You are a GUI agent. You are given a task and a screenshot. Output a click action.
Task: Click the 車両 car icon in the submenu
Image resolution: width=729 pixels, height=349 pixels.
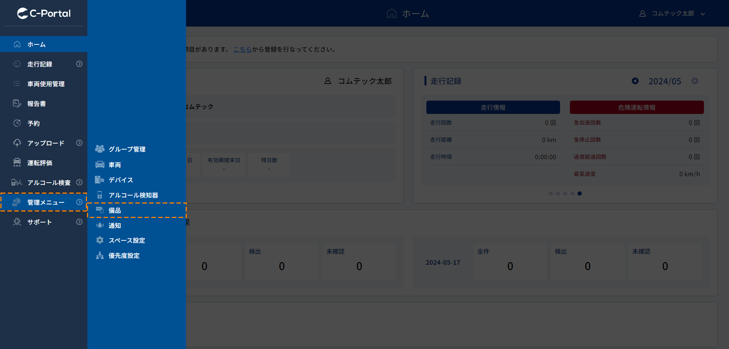point(100,164)
